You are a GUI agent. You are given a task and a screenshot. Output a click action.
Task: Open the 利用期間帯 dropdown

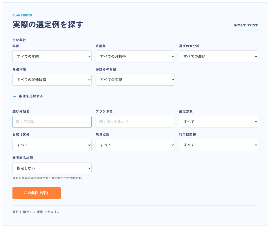(x=219, y=145)
